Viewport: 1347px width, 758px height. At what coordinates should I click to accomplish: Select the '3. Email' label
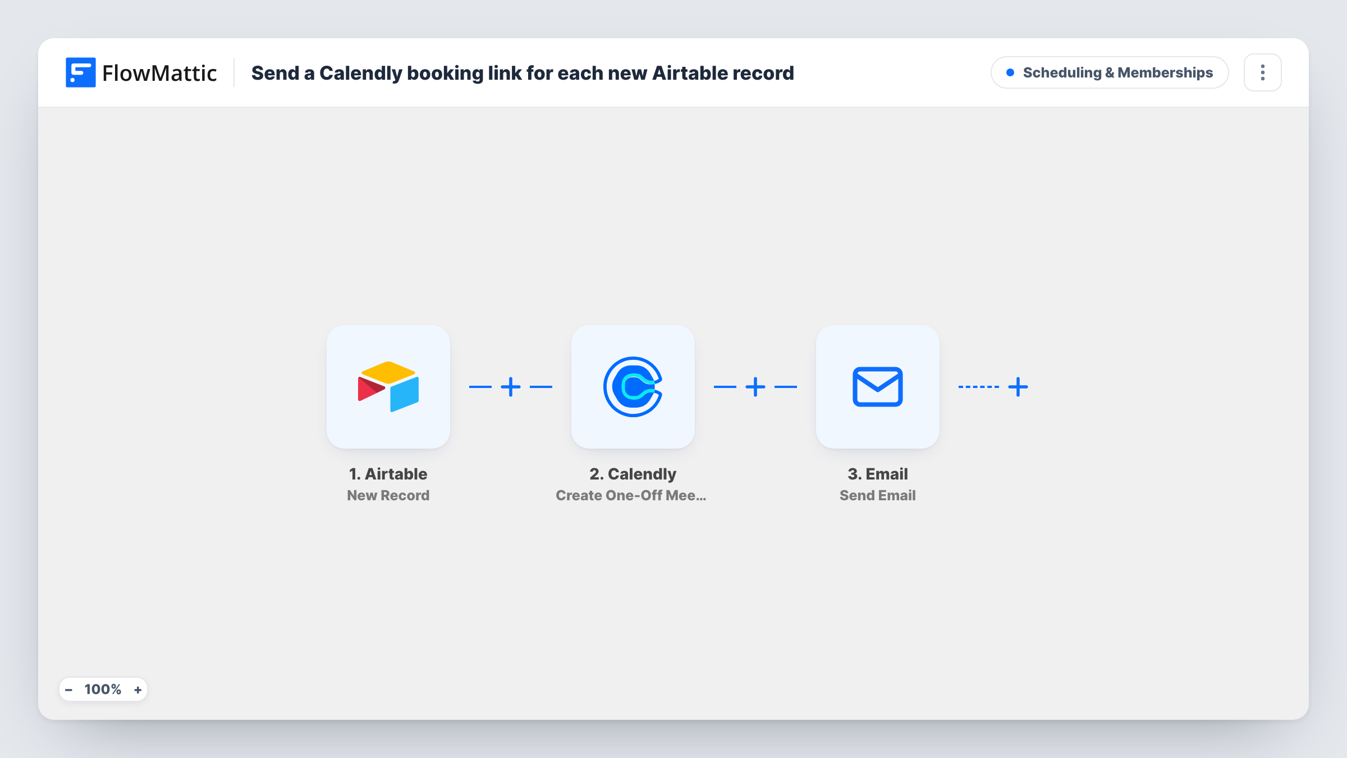click(877, 474)
